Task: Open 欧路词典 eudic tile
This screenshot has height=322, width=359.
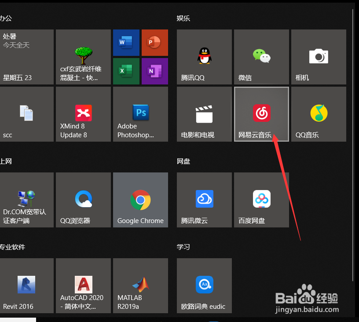Action: pos(204,286)
